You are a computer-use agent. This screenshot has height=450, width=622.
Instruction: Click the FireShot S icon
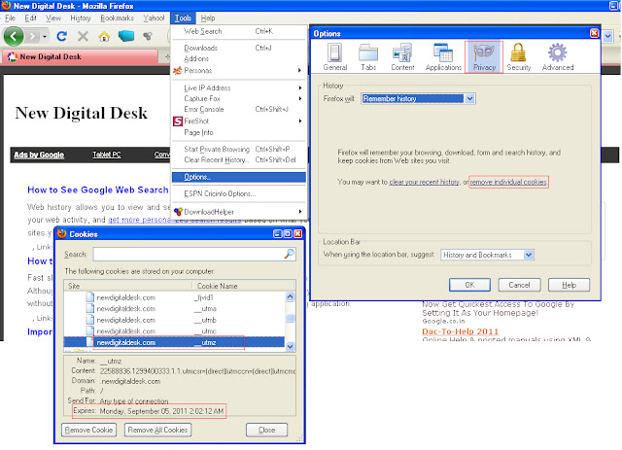click(x=178, y=121)
